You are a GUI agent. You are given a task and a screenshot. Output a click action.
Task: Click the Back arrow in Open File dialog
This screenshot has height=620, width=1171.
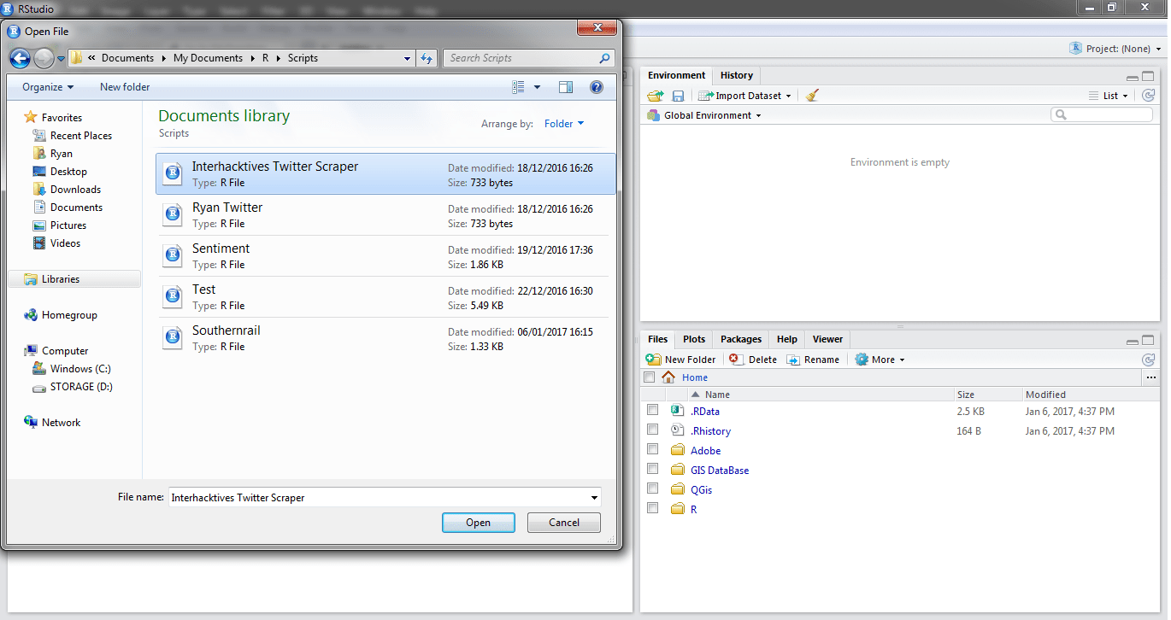point(20,58)
